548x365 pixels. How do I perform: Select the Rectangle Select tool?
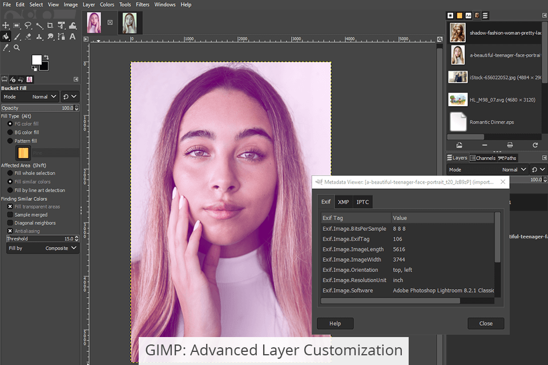[x=17, y=26]
